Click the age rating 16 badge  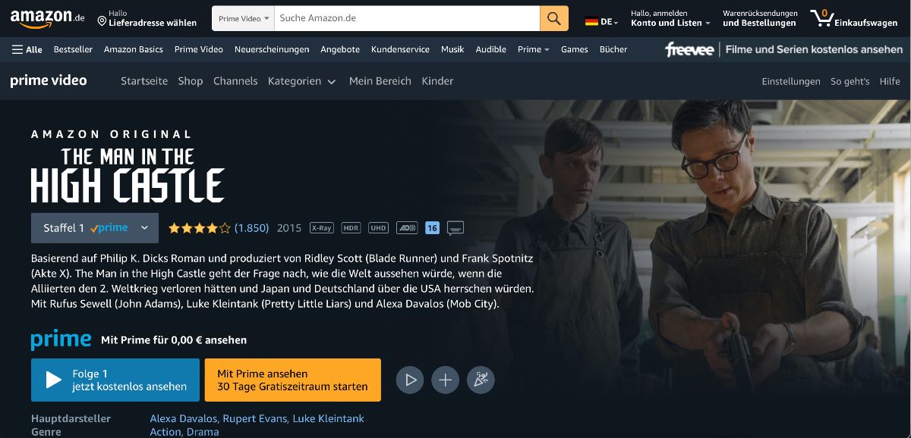click(x=432, y=228)
